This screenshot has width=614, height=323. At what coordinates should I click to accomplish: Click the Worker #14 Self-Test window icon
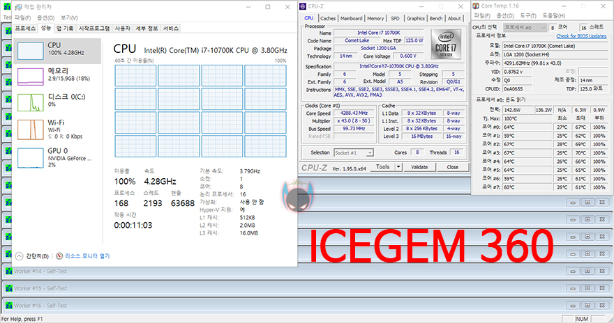[9, 271]
